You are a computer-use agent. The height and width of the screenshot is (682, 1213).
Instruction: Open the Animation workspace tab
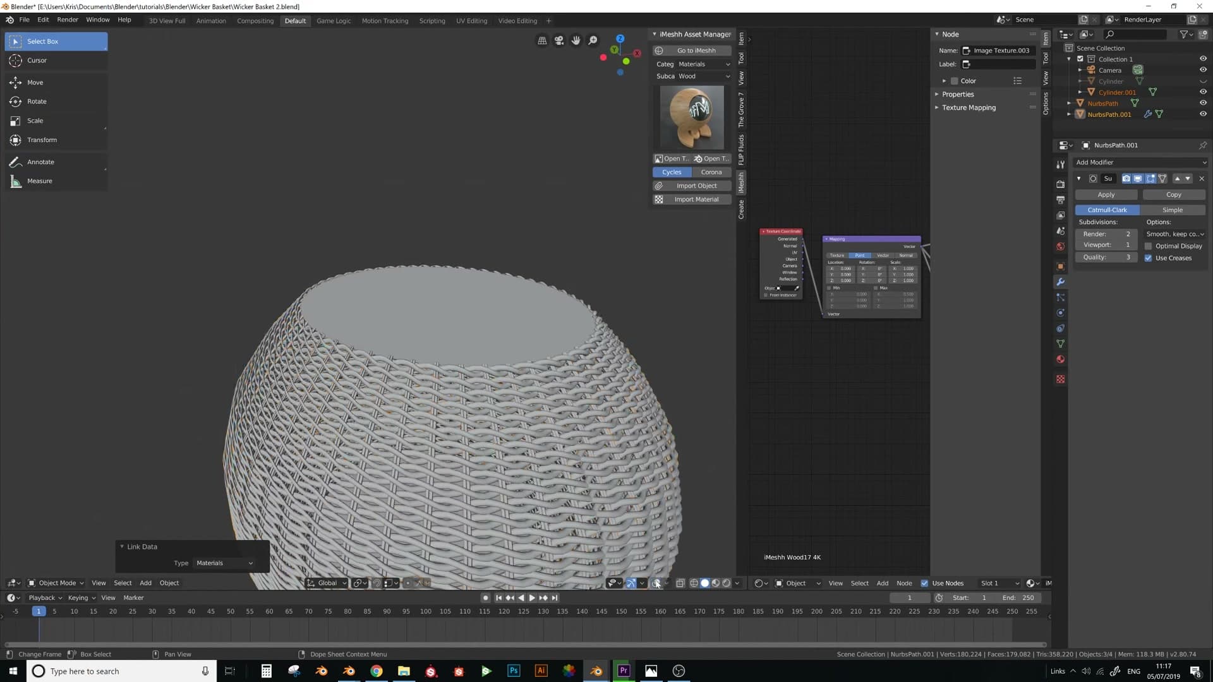211,21
